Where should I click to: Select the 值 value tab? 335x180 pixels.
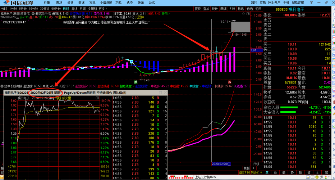click(309, 172)
